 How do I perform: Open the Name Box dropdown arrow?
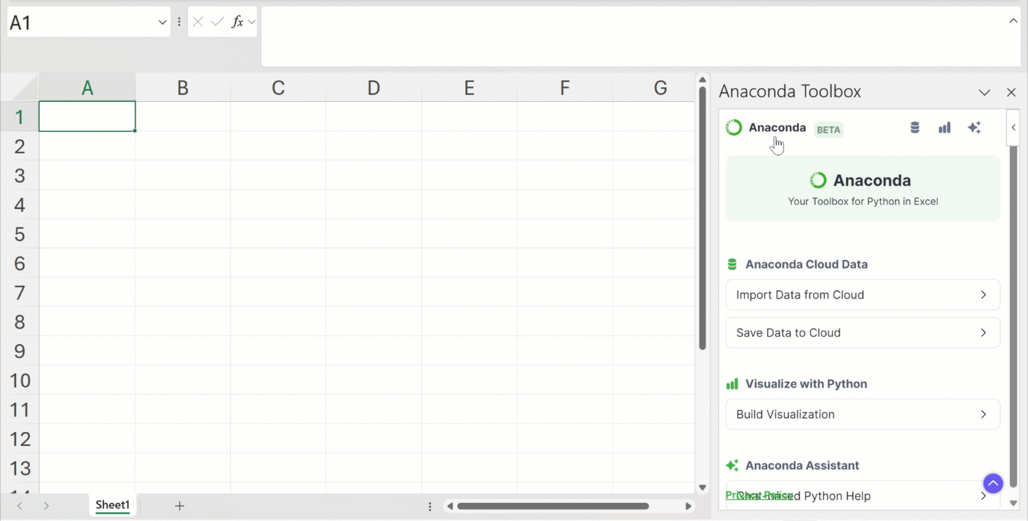162,22
